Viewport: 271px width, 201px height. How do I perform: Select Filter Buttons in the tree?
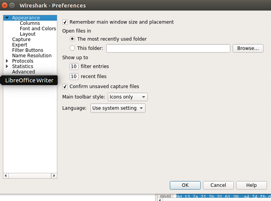click(x=28, y=50)
